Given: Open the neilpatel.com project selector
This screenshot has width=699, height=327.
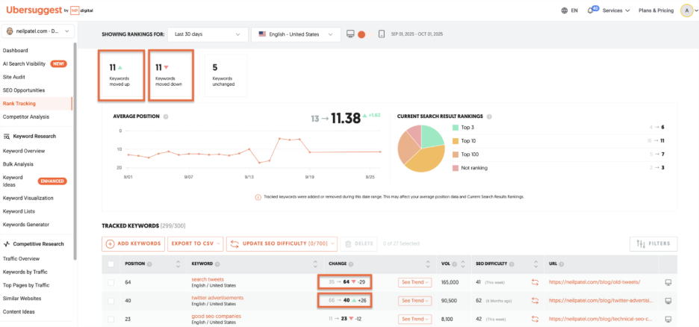Looking at the screenshot, I should point(38,31).
